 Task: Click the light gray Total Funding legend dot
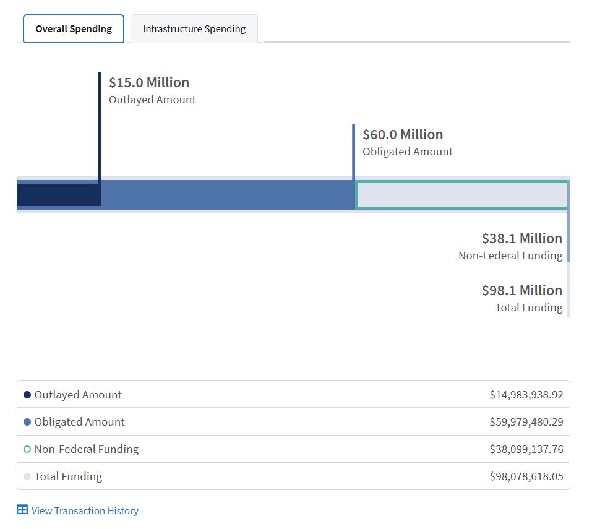click(x=27, y=476)
